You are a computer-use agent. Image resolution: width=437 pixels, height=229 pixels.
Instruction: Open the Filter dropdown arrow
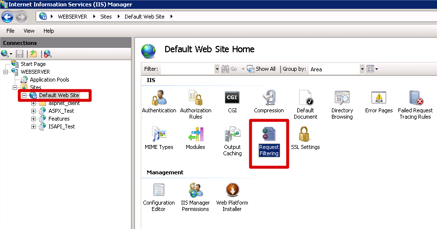point(217,69)
